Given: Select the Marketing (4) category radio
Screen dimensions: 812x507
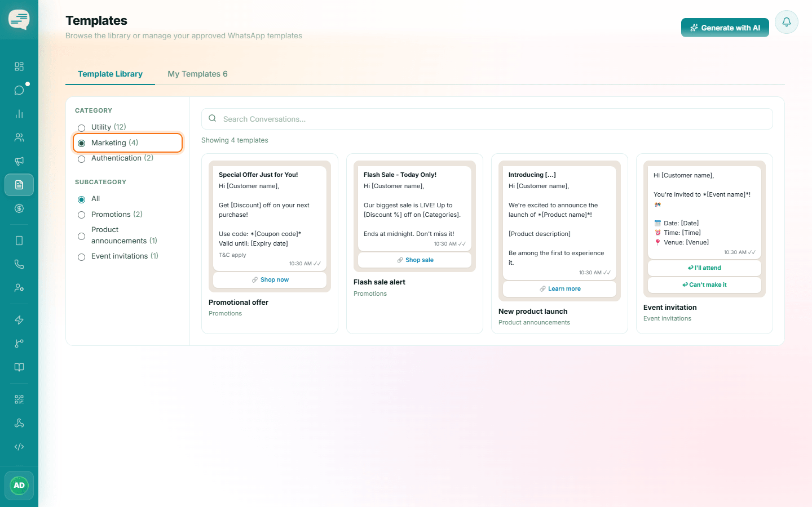Looking at the screenshot, I should tap(82, 143).
